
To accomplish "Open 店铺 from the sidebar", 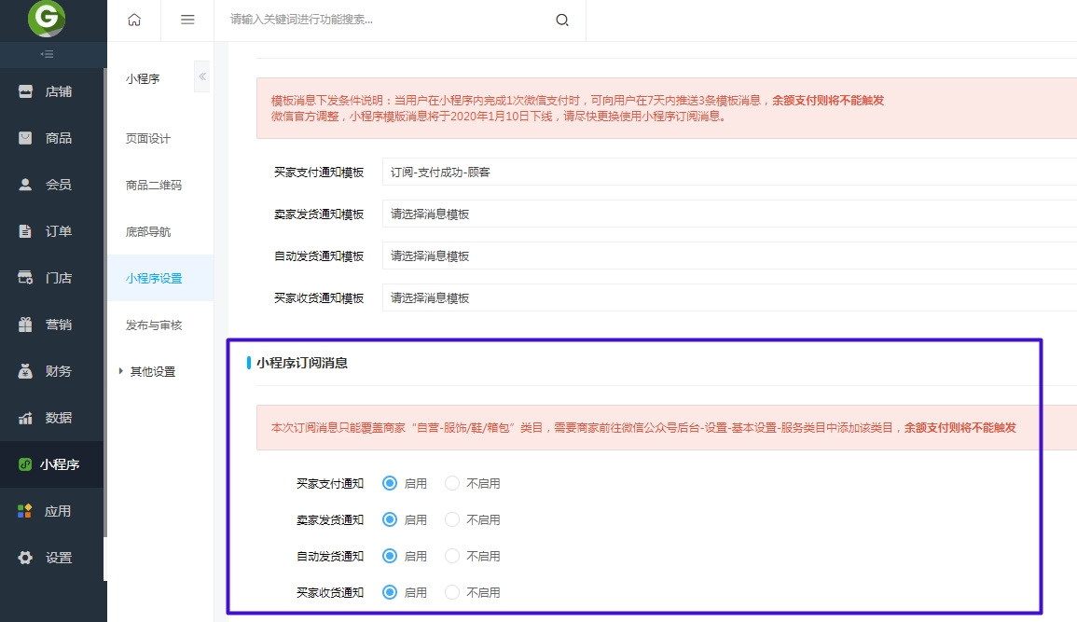I will [58, 91].
